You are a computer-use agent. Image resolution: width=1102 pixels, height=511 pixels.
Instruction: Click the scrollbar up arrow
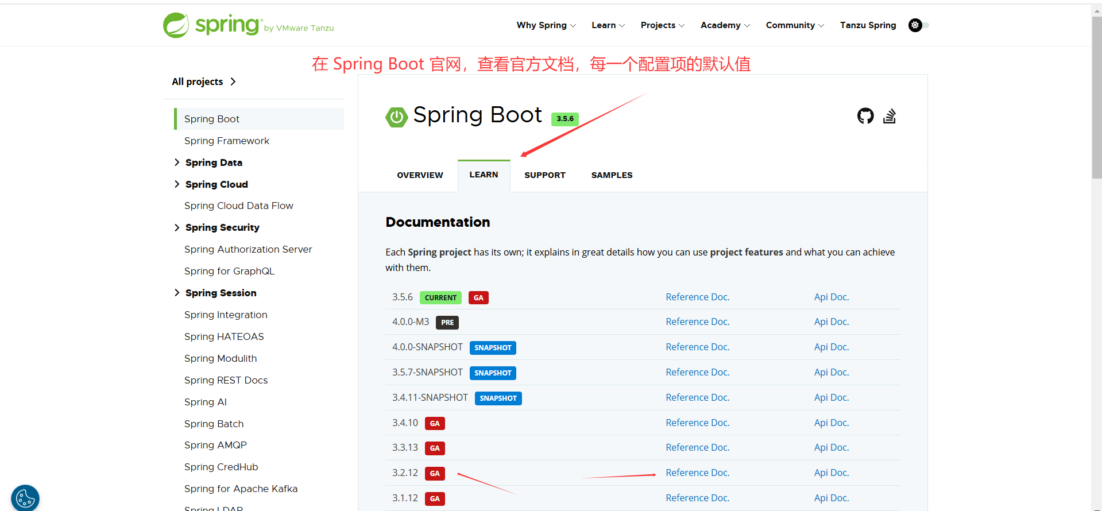(x=1096, y=10)
